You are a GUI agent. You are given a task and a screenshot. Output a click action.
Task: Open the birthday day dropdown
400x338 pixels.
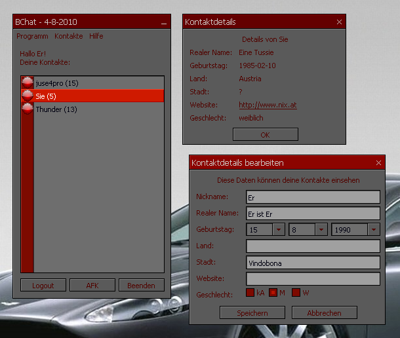(x=279, y=230)
